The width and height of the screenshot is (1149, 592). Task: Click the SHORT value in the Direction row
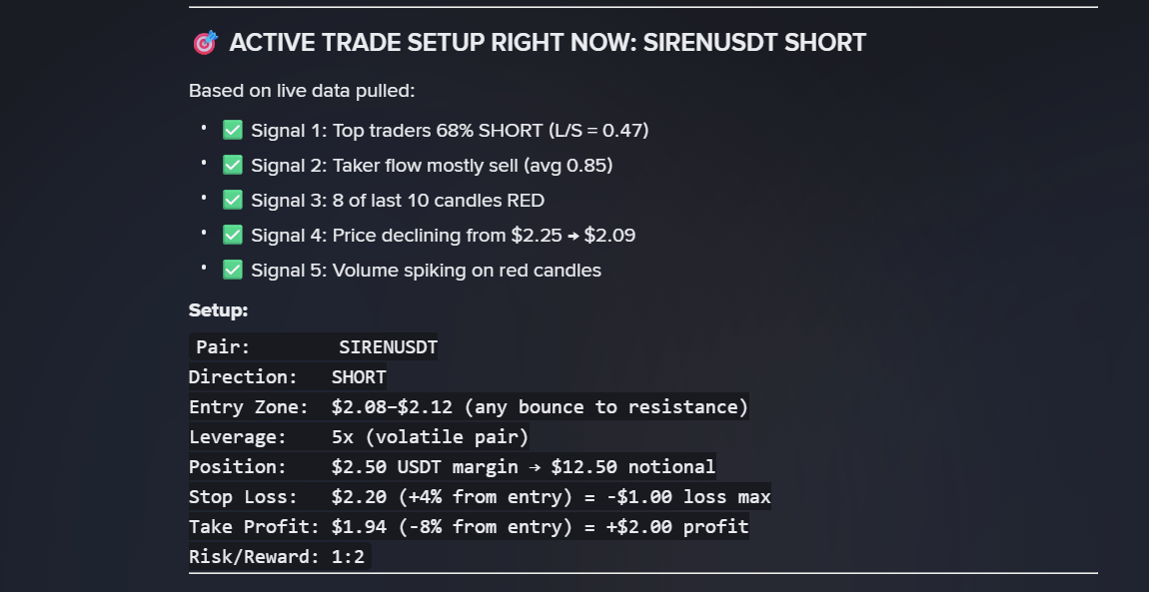pyautogui.click(x=359, y=377)
